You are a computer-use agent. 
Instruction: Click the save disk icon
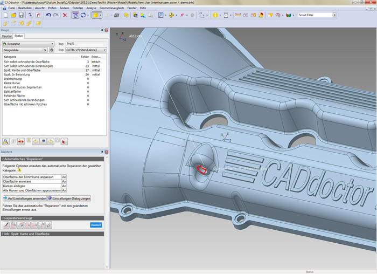click(21, 16)
